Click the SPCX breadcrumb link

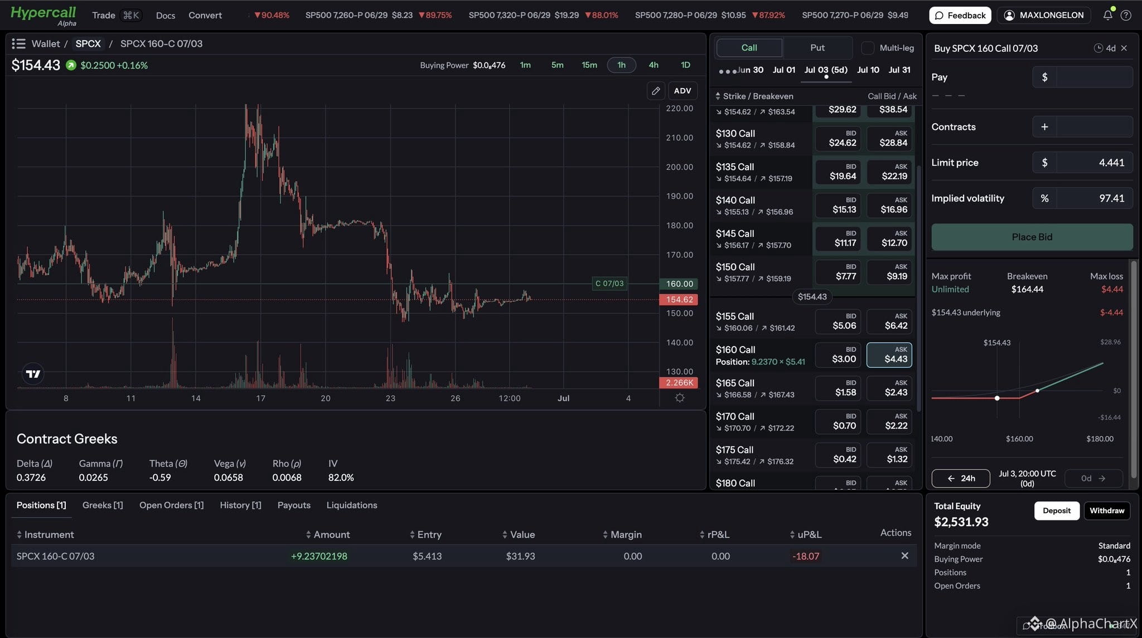point(88,43)
